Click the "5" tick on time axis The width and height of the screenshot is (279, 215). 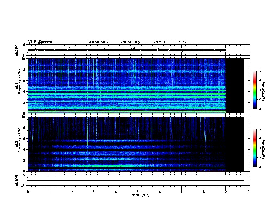click(x=138, y=191)
